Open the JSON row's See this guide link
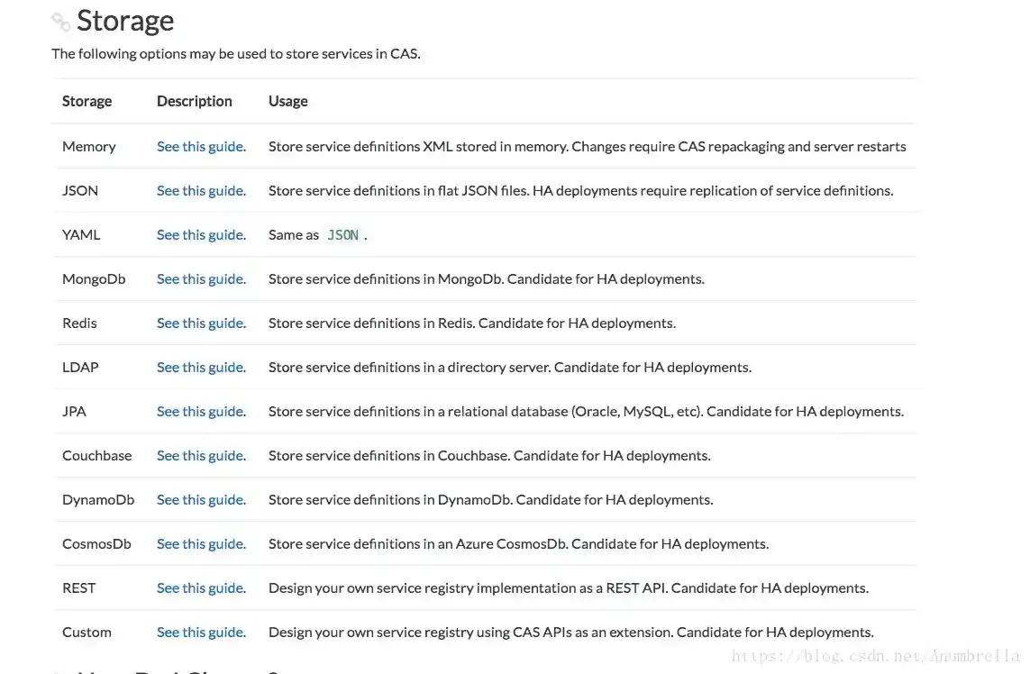This screenshot has height=674, width=1030. [x=200, y=190]
